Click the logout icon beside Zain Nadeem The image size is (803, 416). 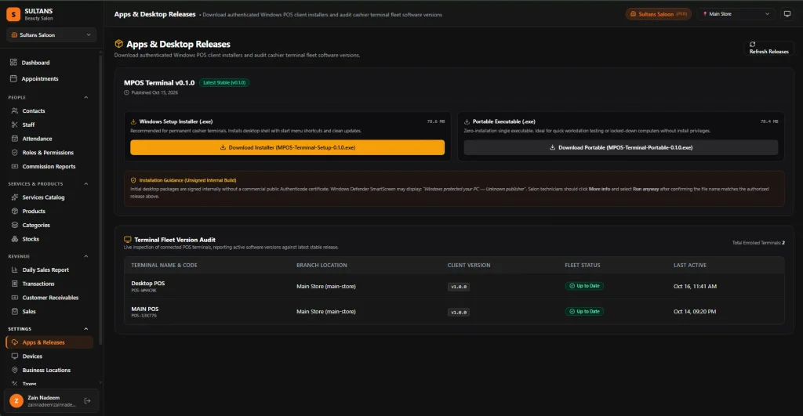pos(87,400)
